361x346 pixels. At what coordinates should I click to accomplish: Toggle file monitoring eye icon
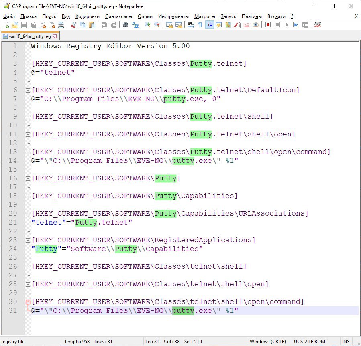pyautogui.click(x=255, y=25)
